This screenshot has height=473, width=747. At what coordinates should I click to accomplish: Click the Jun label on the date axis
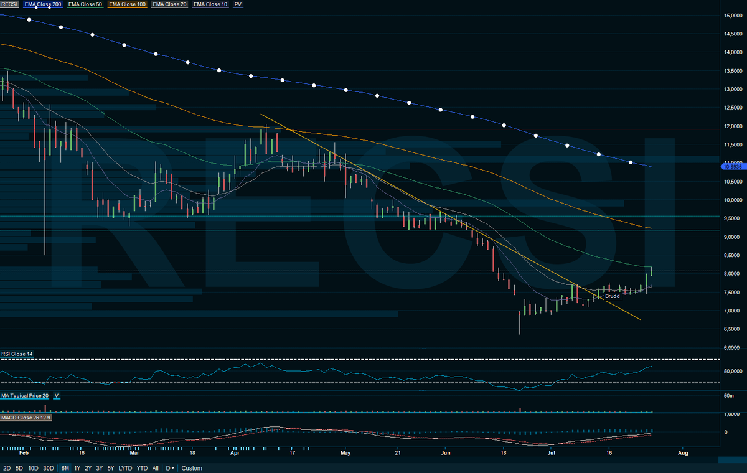(x=445, y=454)
